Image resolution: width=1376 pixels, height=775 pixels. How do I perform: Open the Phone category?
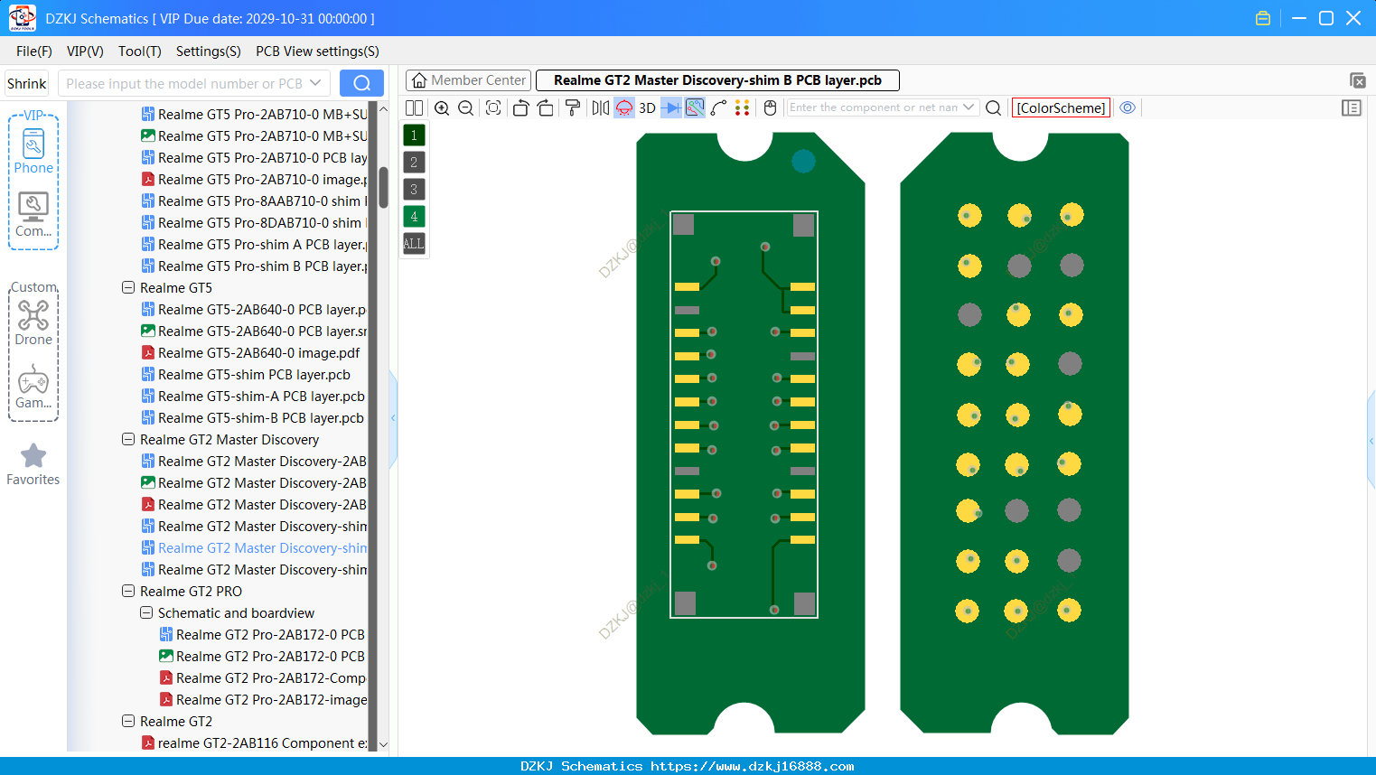click(x=33, y=151)
